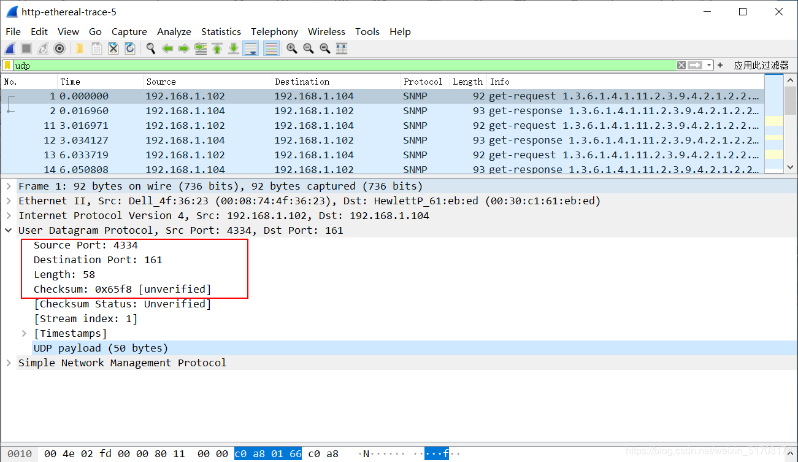Open the Wireless menu
Viewport: 798px width, 462px height.
[326, 32]
